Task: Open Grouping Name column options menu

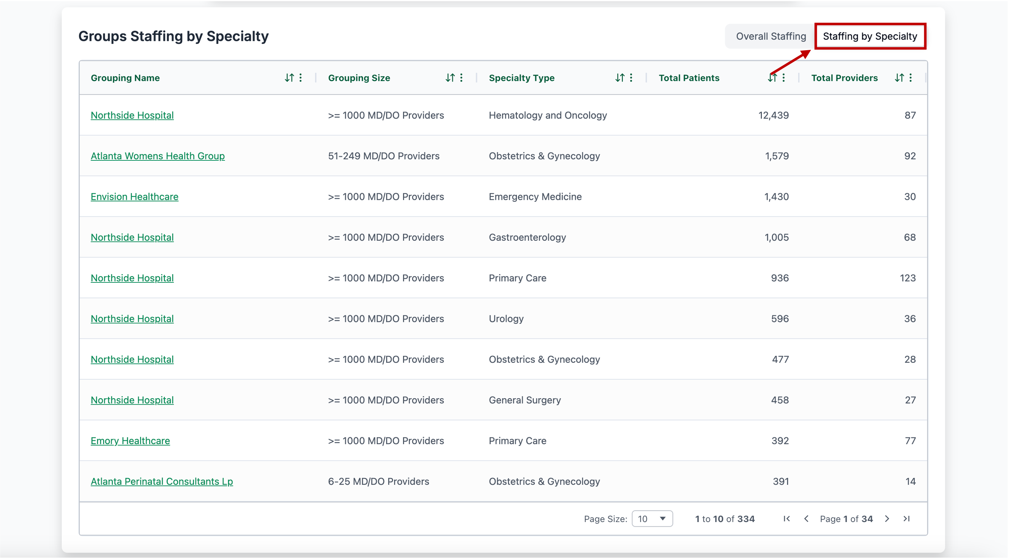Action: (x=300, y=78)
